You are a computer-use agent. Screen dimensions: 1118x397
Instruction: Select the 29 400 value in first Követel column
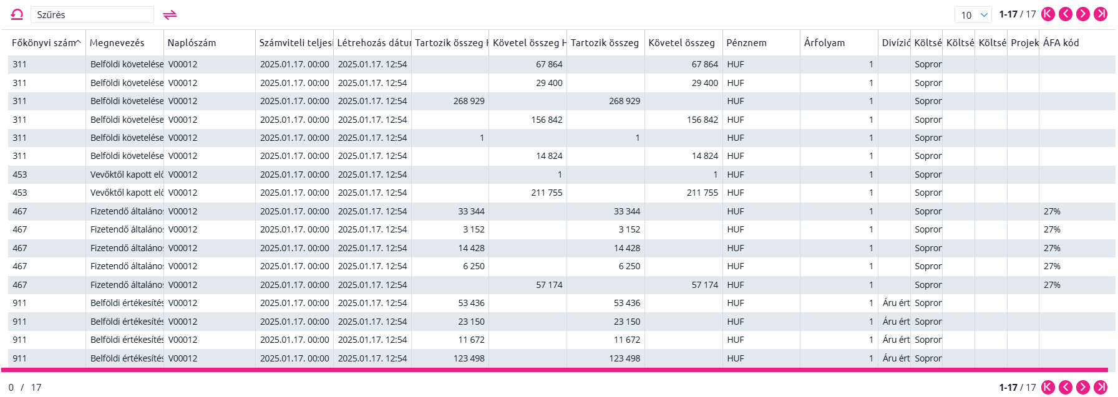(x=528, y=83)
